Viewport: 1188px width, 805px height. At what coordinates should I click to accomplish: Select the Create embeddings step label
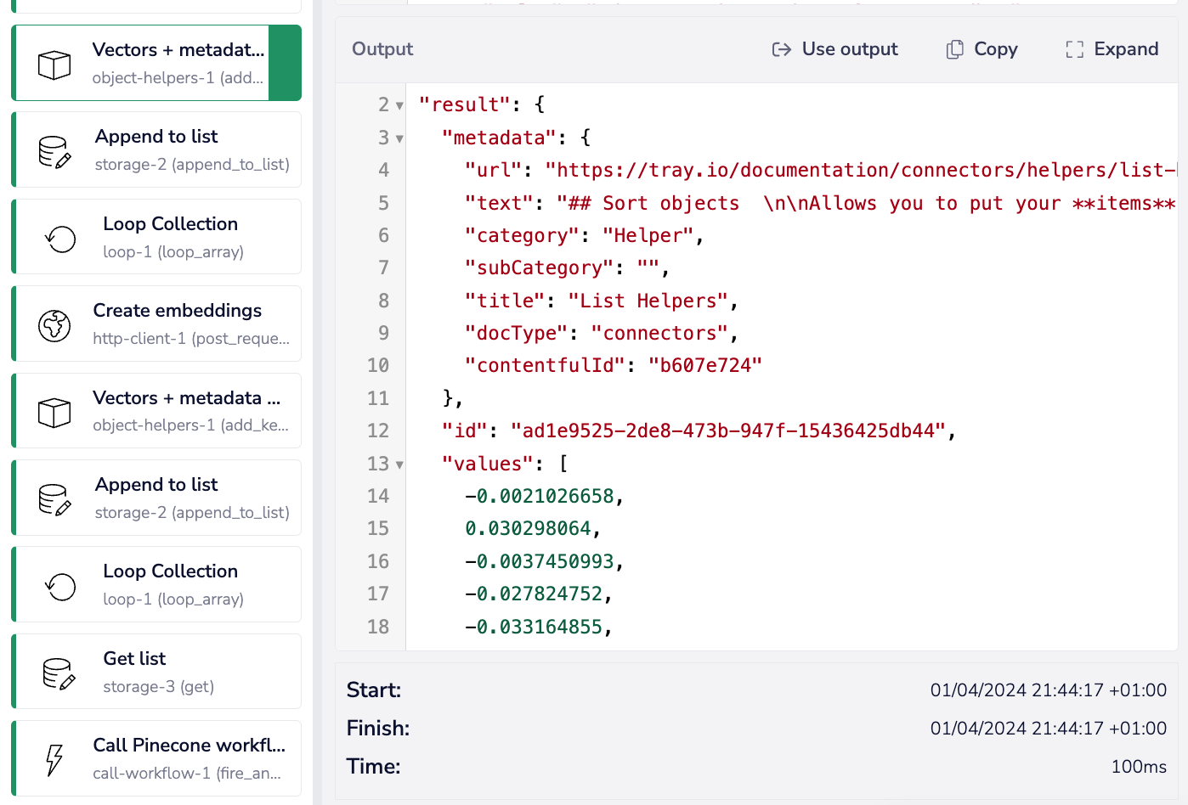pos(177,311)
